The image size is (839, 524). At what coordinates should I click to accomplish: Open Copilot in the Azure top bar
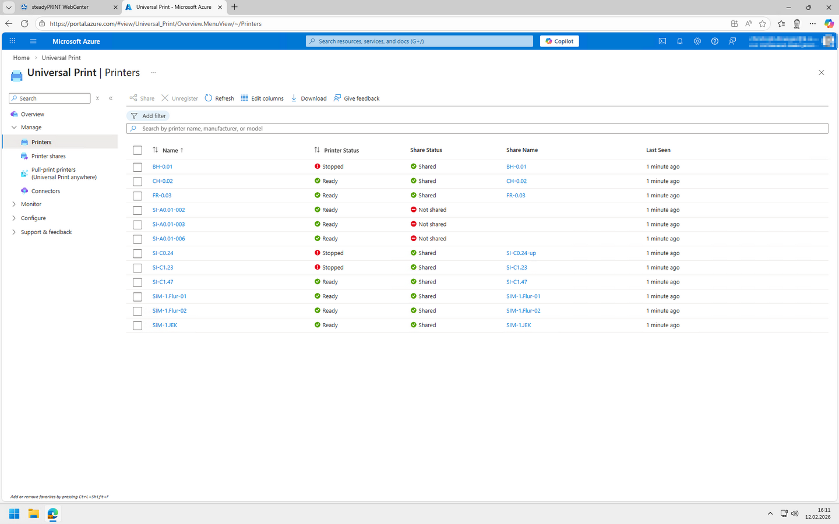pos(559,41)
